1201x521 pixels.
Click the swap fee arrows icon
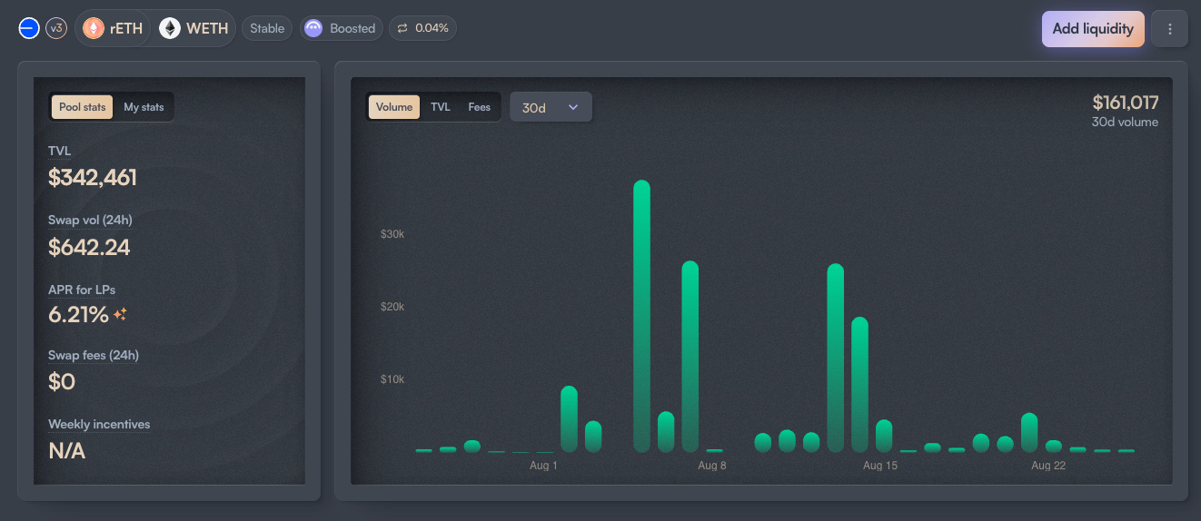pyautogui.click(x=402, y=28)
